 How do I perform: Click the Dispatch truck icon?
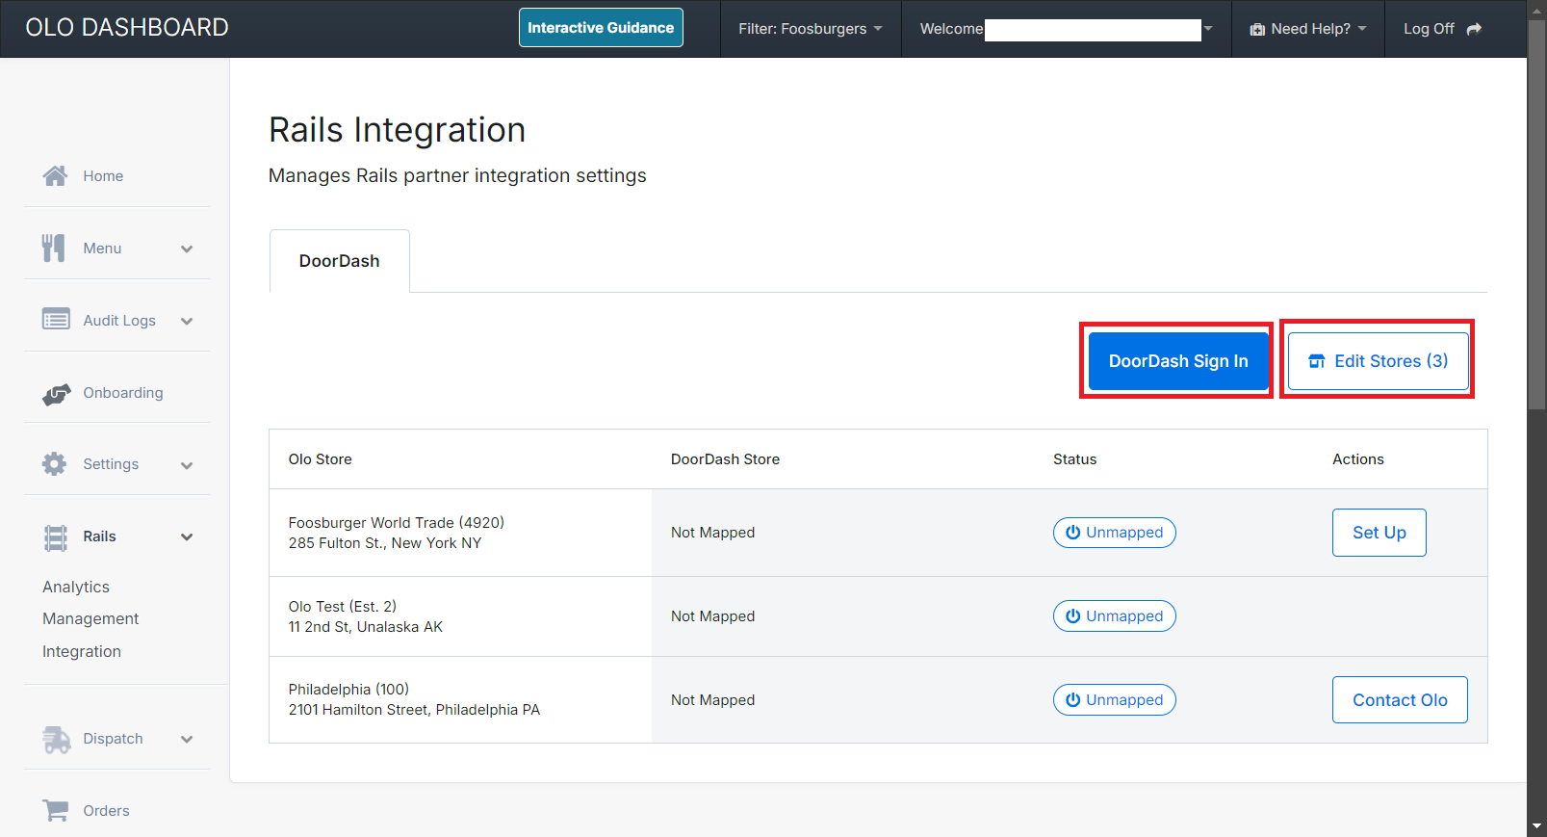pos(57,739)
